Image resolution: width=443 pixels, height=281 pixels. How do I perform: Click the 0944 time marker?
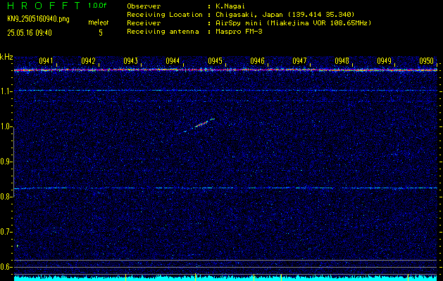(173, 61)
